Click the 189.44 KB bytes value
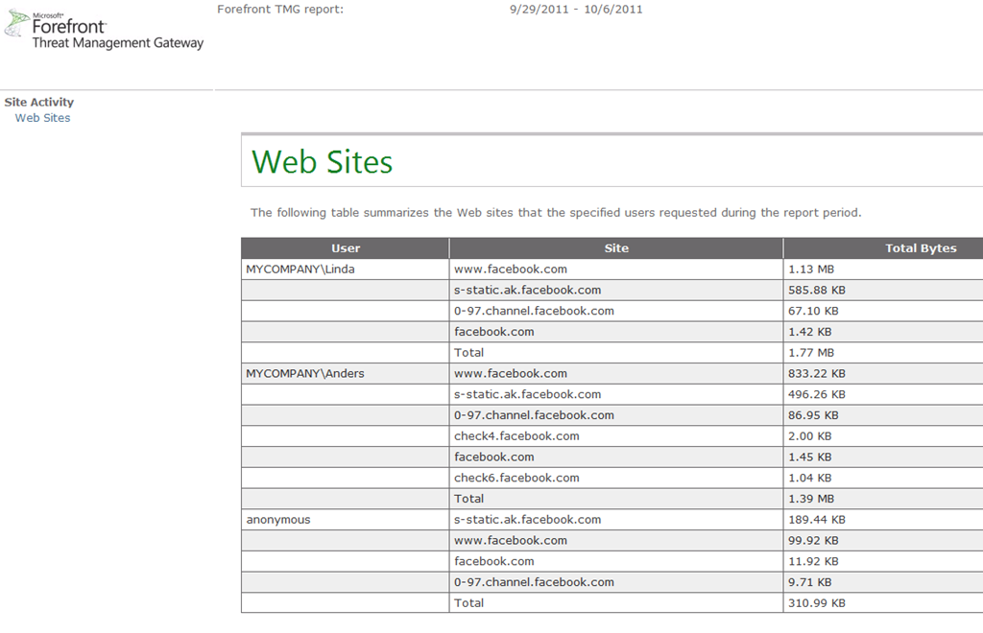Viewport: 983px width, 633px height. (816, 519)
